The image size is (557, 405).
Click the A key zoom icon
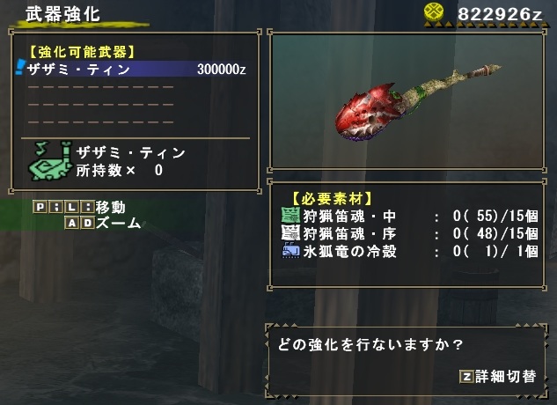click(x=72, y=223)
